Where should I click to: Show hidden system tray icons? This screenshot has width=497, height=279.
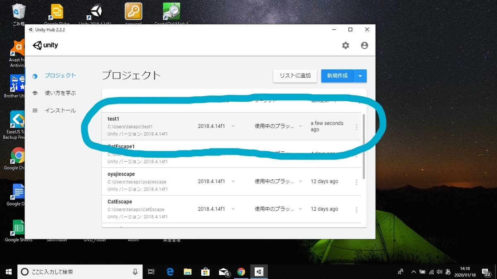(413, 272)
